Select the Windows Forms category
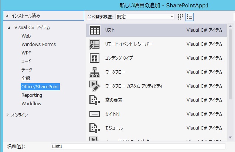The height and width of the screenshot is (152, 235). (x=39, y=44)
